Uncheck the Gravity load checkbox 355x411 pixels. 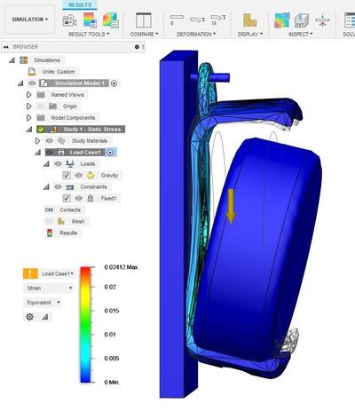(67, 176)
